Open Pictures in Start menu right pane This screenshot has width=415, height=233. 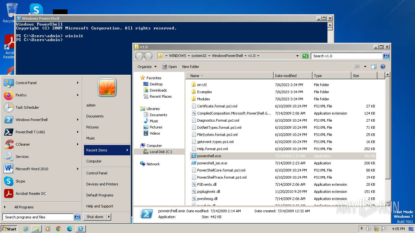tap(92, 127)
